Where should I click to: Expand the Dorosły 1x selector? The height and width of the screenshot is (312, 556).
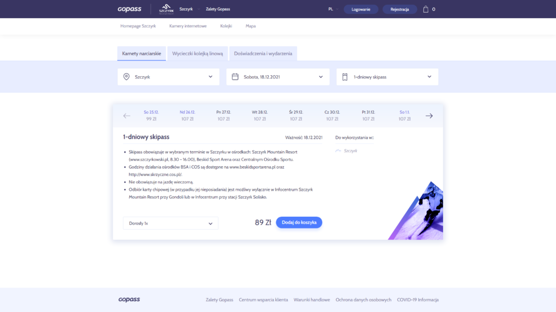[x=170, y=223]
